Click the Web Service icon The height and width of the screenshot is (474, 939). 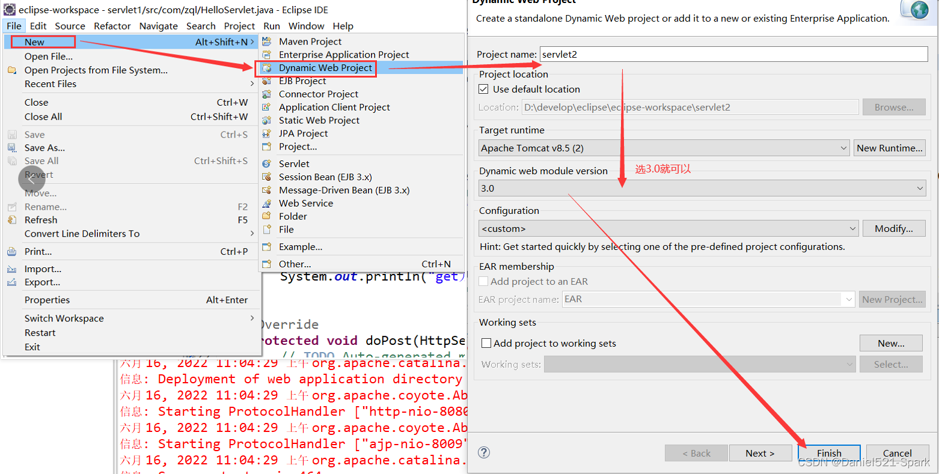coord(267,204)
